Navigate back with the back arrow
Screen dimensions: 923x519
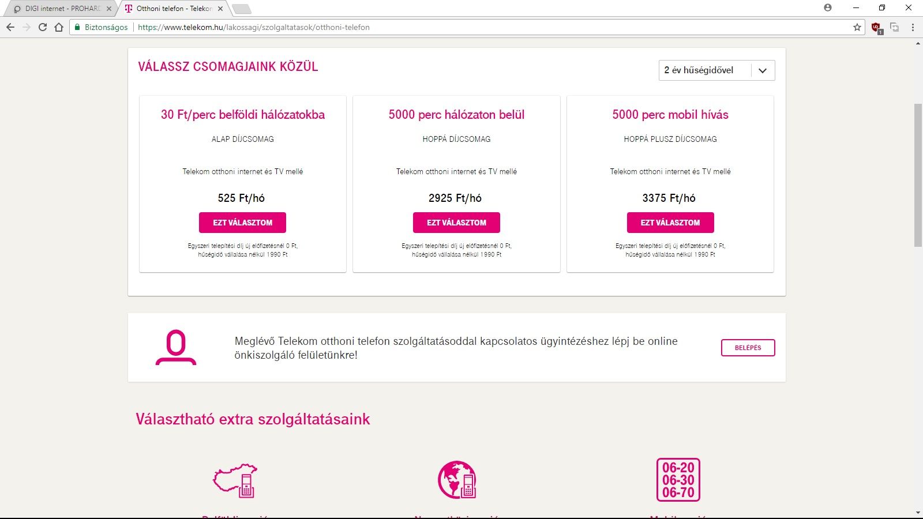tap(10, 27)
